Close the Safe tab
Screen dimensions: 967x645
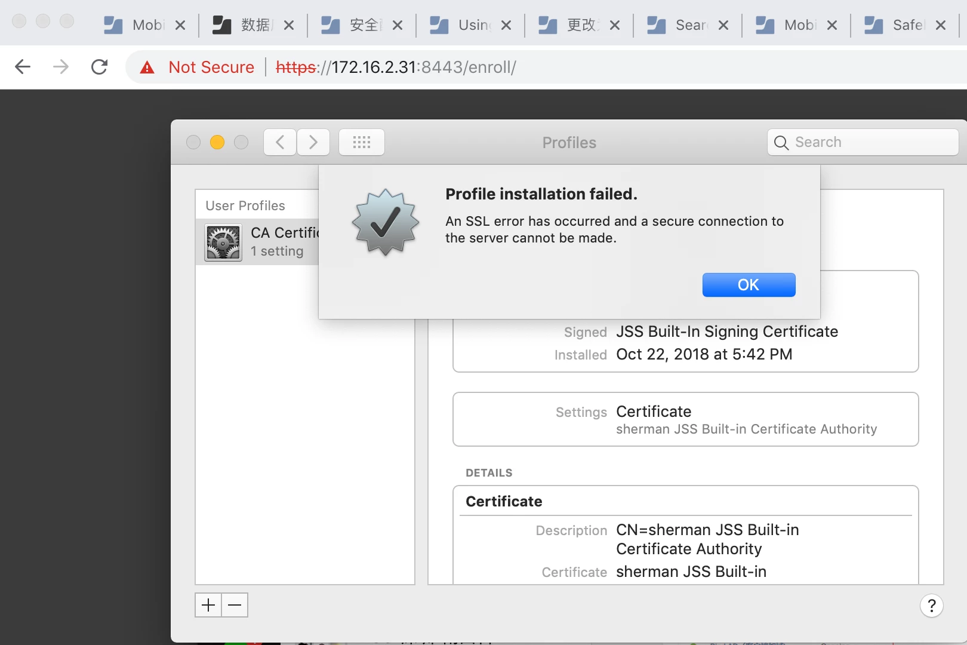point(941,25)
